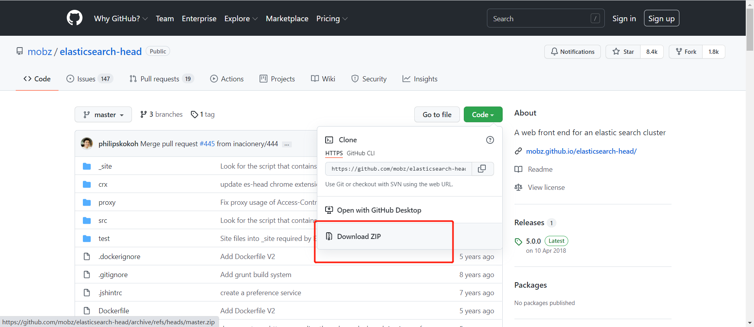Click the Go to file button
Image resolution: width=754 pixels, height=327 pixels.
[x=437, y=115]
